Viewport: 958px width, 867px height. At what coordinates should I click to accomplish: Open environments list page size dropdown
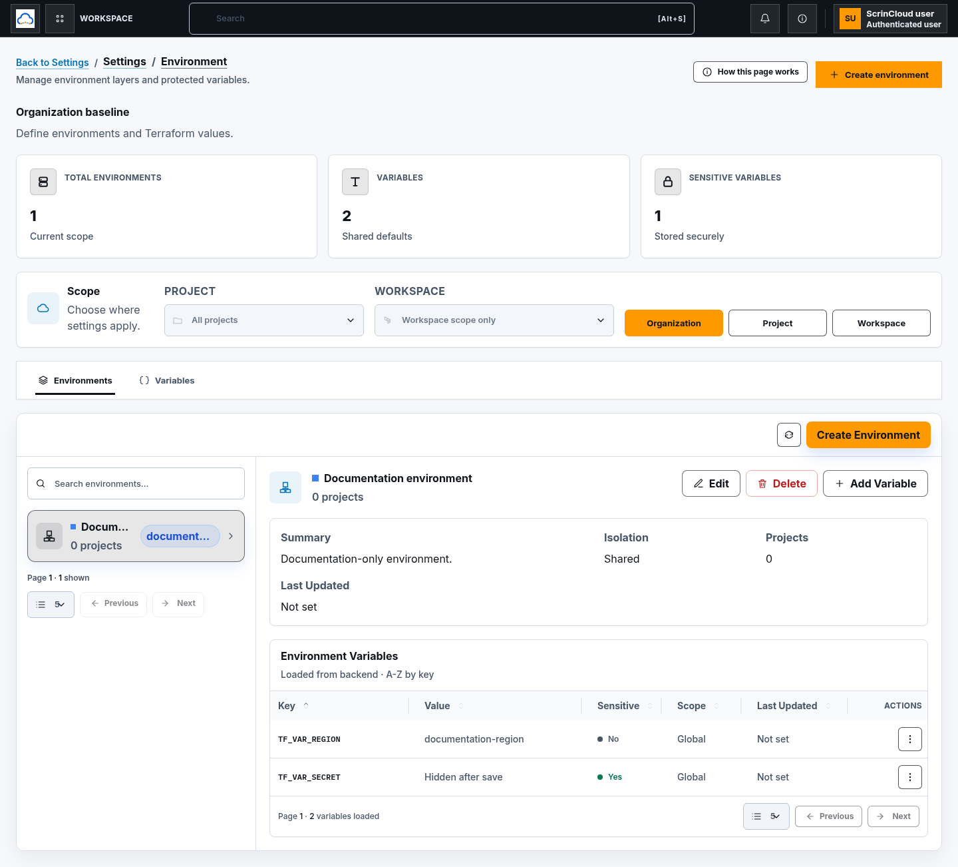[x=51, y=605]
